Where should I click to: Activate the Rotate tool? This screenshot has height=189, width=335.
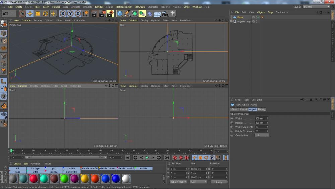click(45, 14)
